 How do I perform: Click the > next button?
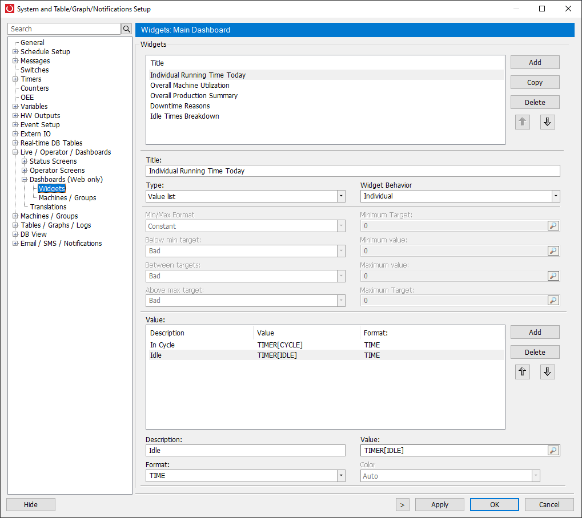[x=402, y=505]
